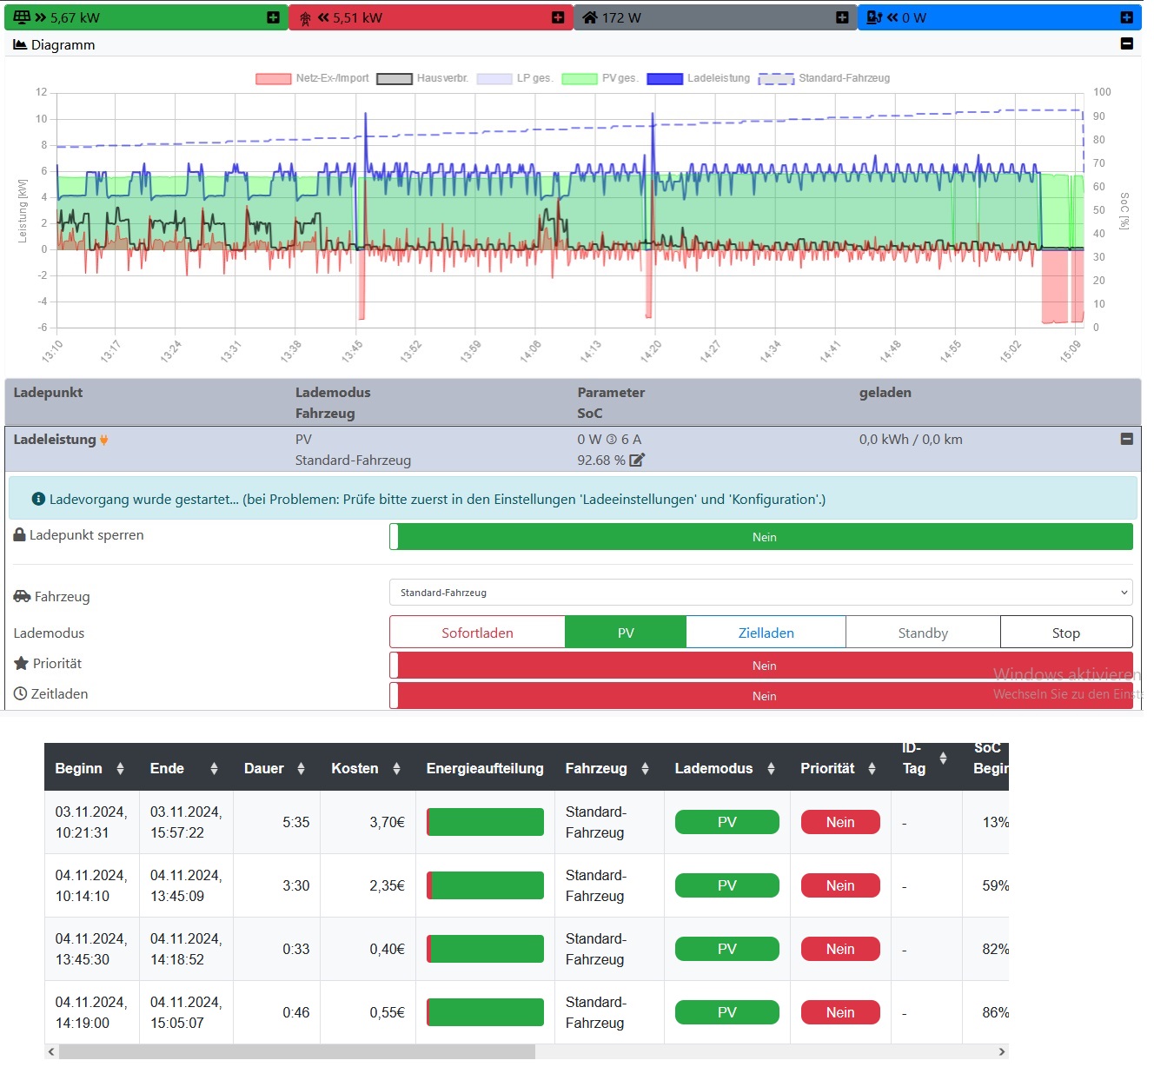Collapse the Ladeleistung charge point details
Image resolution: width=1154 pixels, height=1067 pixels.
(x=1127, y=439)
